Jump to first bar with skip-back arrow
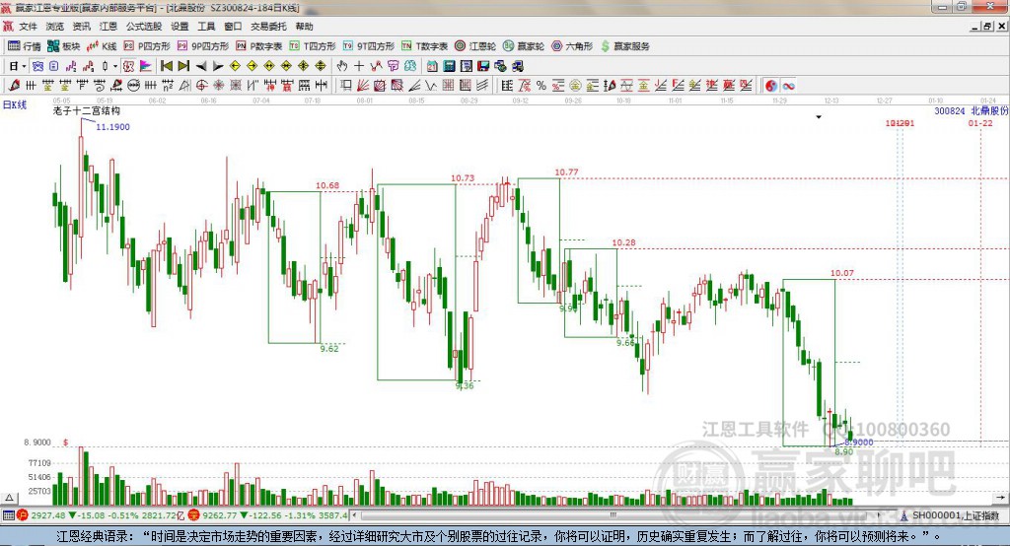This screenshot has height=546, width=1010. (x=166, y=66)
